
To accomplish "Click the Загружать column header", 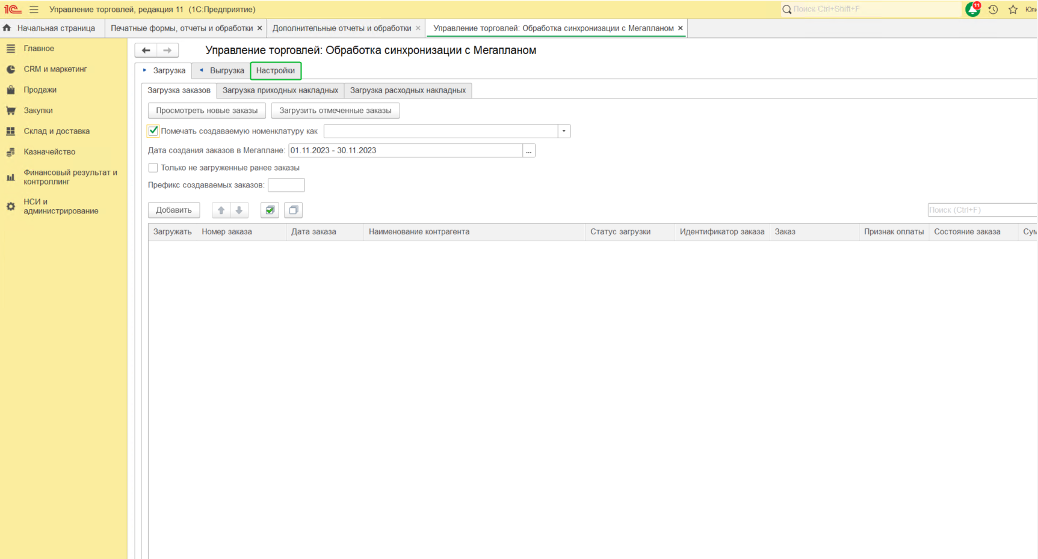I will 173,232.
